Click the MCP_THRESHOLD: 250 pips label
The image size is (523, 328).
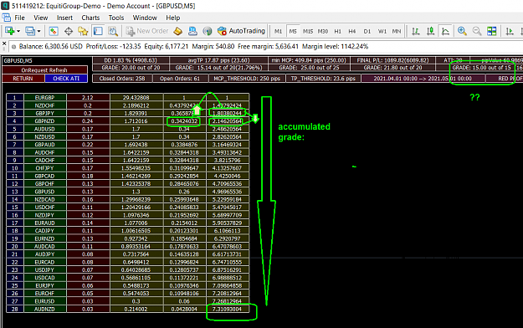coord(247,79)
